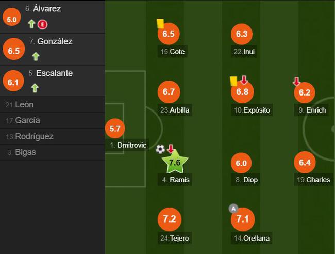The height and width of the screenshot is (254, 335).
Task: Click the yellow card icon above Cote
Action: 160,24
